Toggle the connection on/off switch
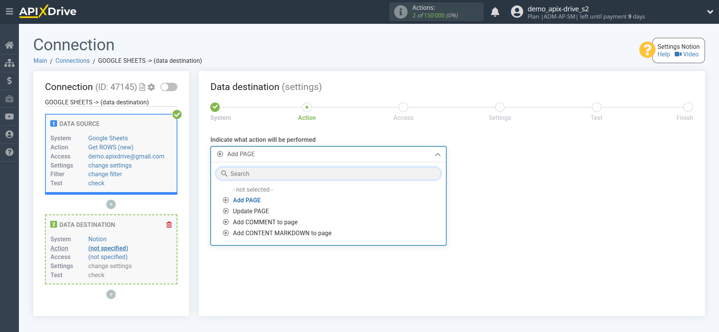The height and width of the screenshot is (332, 719). click(169, 87)
